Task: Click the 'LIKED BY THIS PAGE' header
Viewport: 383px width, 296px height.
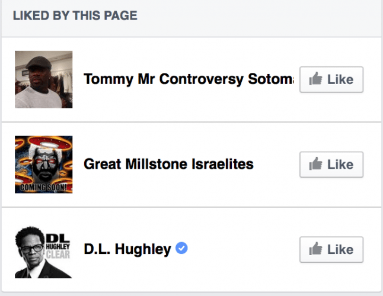Action: tap(75, 16)
